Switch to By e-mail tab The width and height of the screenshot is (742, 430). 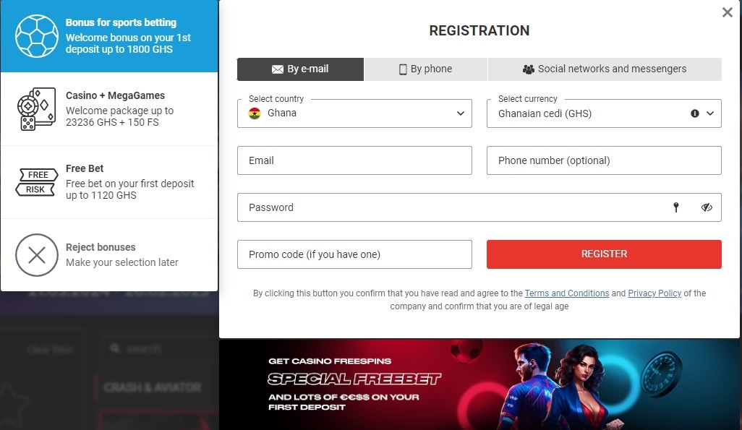pos(300,69)
